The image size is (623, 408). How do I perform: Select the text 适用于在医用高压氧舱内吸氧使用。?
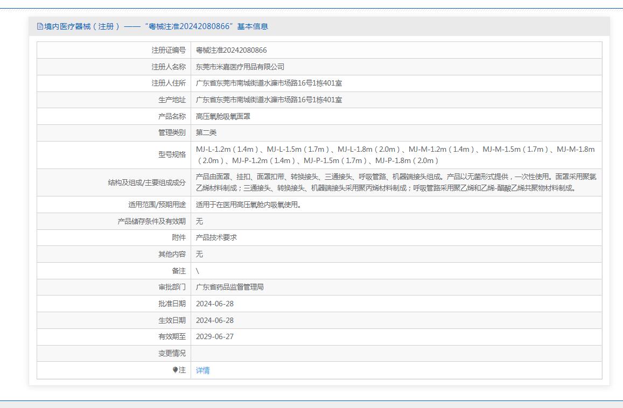pyautogui.click(x=249, y=205)
